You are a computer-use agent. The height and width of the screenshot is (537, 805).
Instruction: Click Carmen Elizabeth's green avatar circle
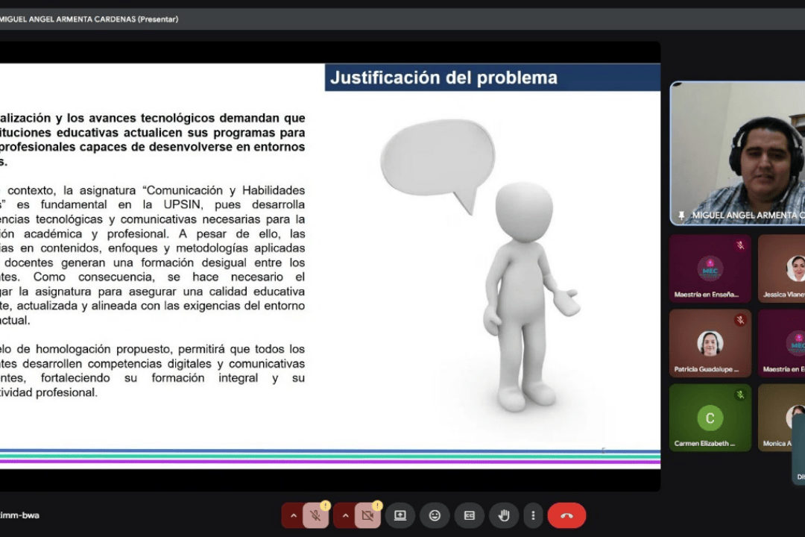710,418
